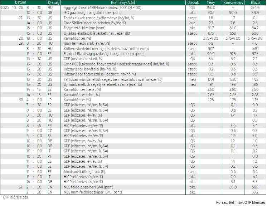Click the 254.9 Előző value
Screen dimensions: 267x206
point(255,8)
